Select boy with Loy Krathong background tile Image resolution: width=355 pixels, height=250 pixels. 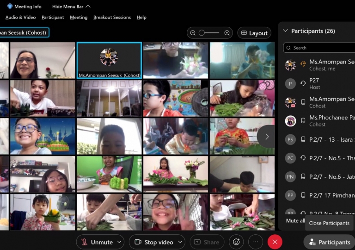43,136
